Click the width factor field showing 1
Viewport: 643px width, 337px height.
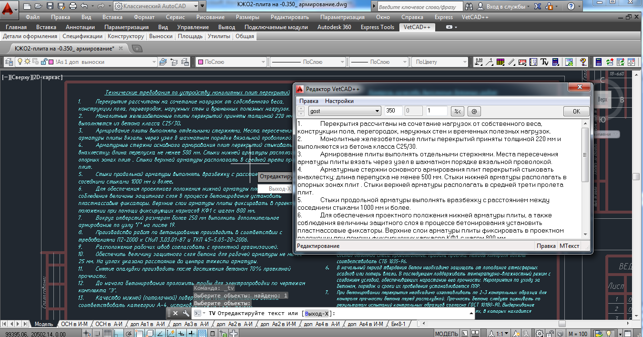point(437,111)
